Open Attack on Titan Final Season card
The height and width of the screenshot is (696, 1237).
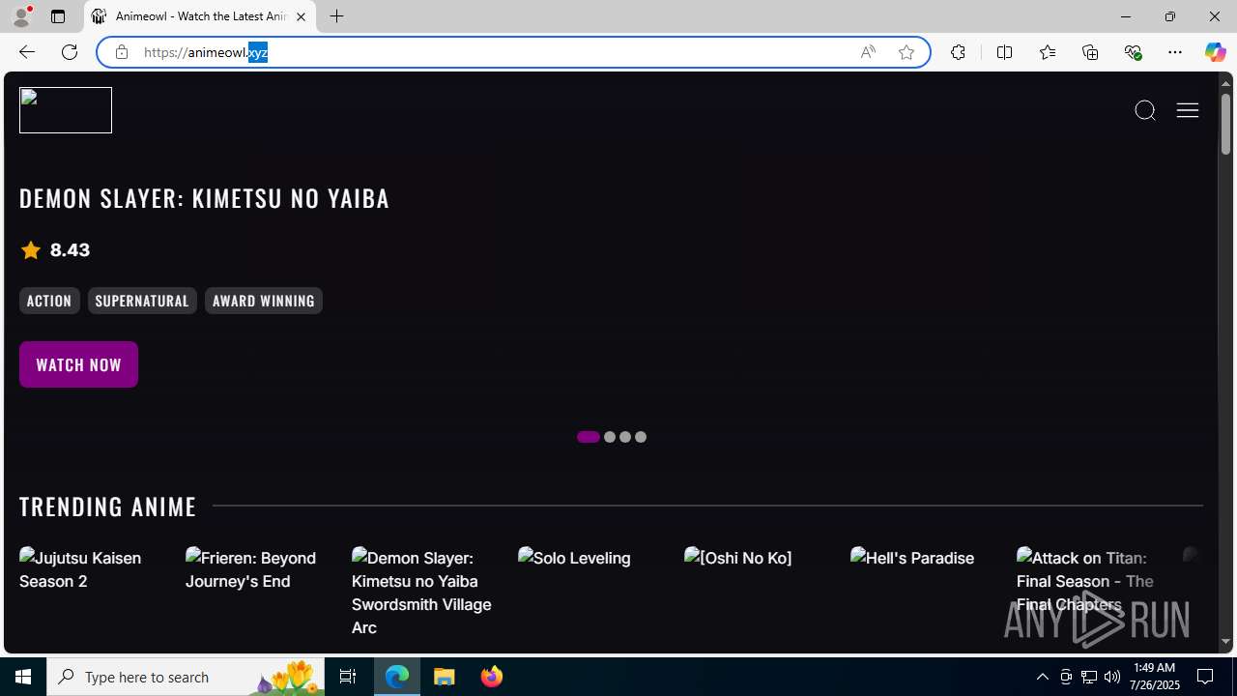click(x=1087, y=581)
